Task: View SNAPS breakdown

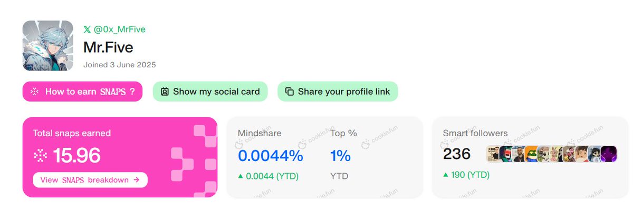Action: pos(90,180)
